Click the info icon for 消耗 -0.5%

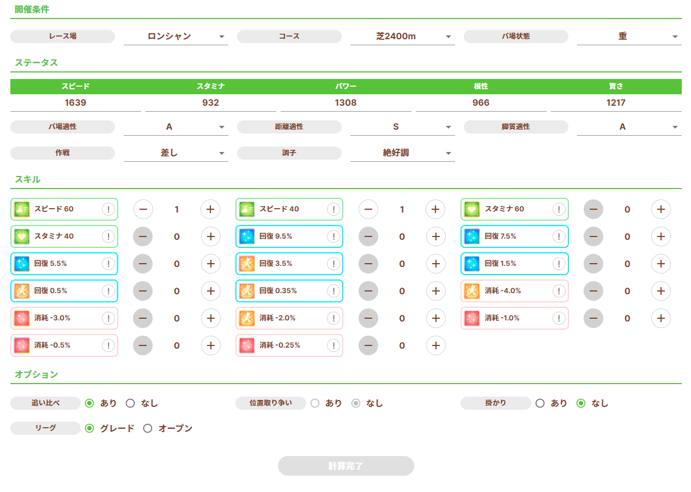click(x=108, y=345)
